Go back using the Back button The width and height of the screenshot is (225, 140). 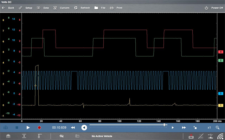[x=8, y=7]
